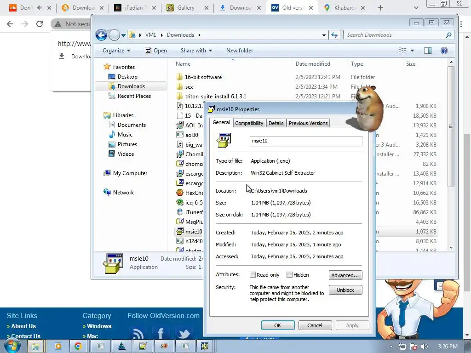471x353 pixels.
Task: Open the recent pages dropdown in Explorer
Action: pyautogui.click(x=123, y=35)
